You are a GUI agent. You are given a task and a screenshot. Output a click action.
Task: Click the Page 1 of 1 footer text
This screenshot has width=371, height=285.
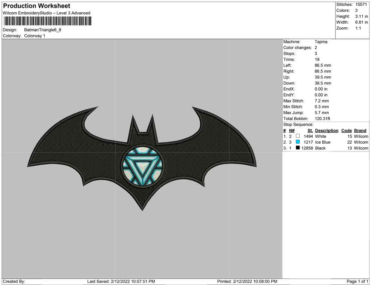(x=358, y=281)
